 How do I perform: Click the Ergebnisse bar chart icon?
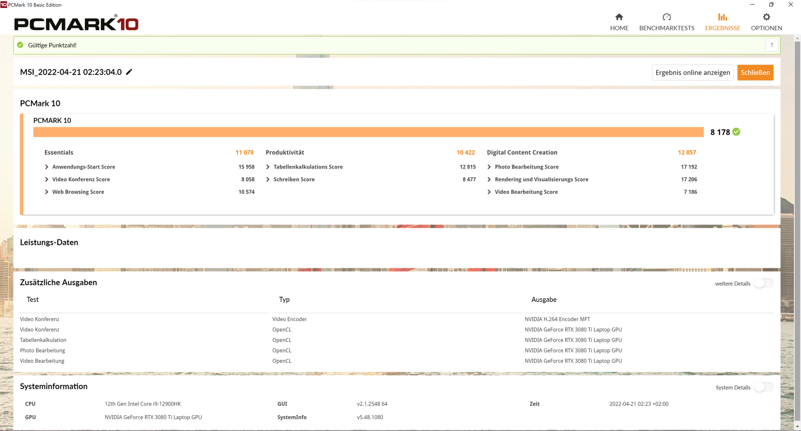(x=722, y=17)
